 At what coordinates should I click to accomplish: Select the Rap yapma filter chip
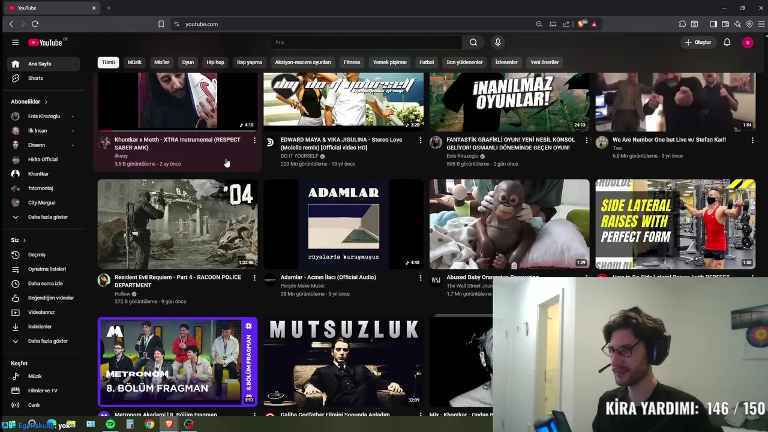tap(250, 62)
